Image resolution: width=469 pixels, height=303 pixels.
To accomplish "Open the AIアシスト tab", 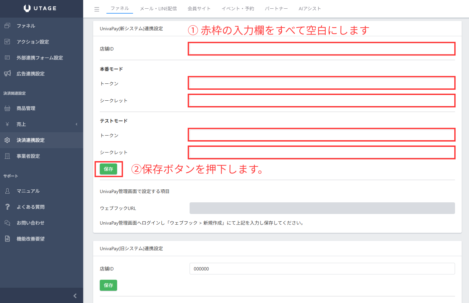I will (309, 9).
